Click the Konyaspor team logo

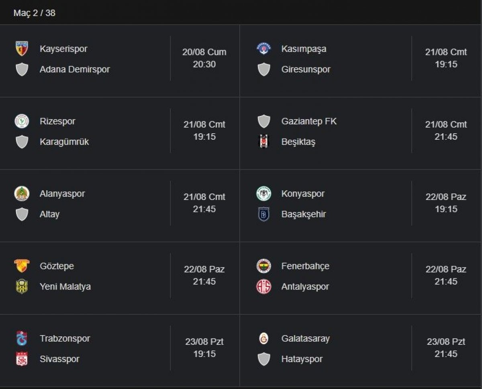point(264,193)
